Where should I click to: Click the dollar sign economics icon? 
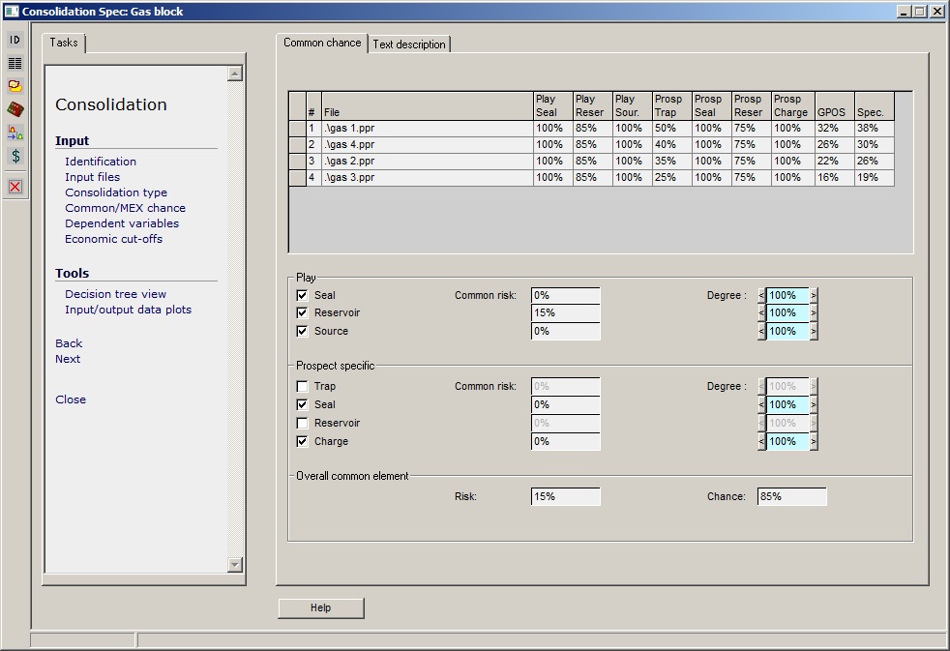click(15, 156)
